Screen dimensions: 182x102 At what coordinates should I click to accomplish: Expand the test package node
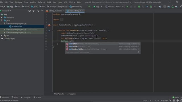click(x=5, y=32)
